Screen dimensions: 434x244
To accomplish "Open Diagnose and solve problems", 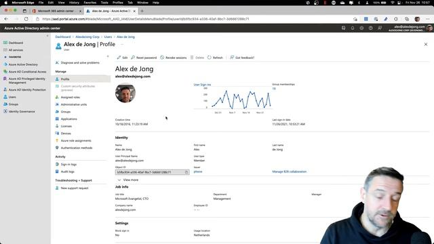I will coord(80,63).
